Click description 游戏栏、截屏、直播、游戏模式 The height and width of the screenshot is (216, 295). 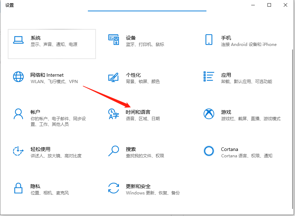(x=251, y=118)
